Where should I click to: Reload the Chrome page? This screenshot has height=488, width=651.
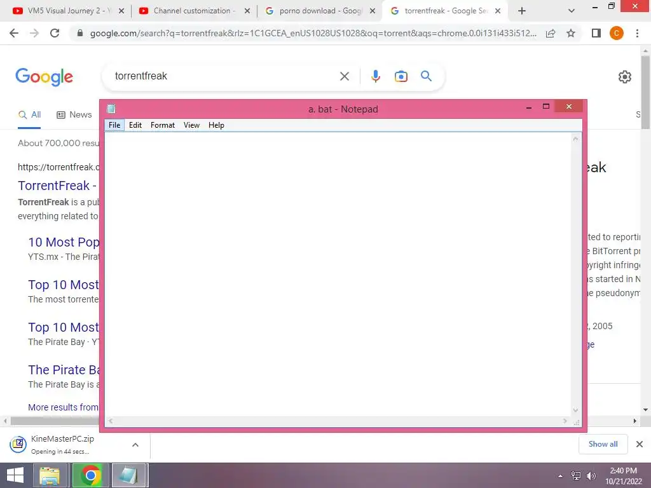(x=55, y=33)
